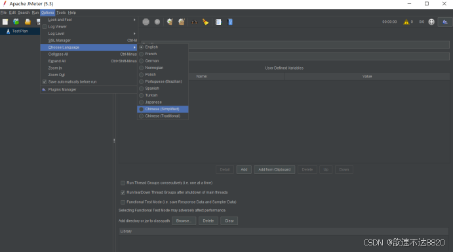The image size is (453, 252).
Task: Open the File menu
Action: pos(3,12)
